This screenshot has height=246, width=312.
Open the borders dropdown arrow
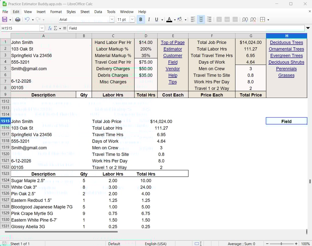point(268,19)
